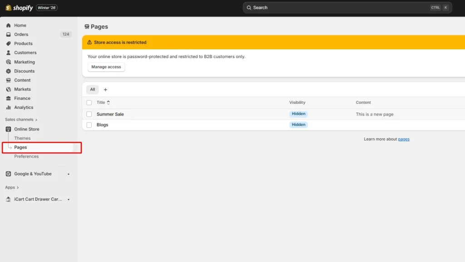The height and width of the screenshot is (262, 465).
Task: Click the Manage access button
Action: click(x=106, y=67)
